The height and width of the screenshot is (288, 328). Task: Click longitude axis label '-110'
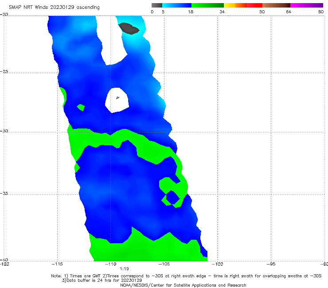(111, 264)
